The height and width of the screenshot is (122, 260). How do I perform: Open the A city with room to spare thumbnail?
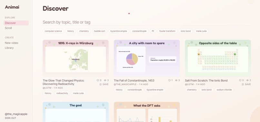pyautogui.click(x=147, y=58)
